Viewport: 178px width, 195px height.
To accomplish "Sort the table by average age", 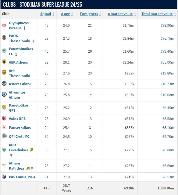I will coord(67,14).
